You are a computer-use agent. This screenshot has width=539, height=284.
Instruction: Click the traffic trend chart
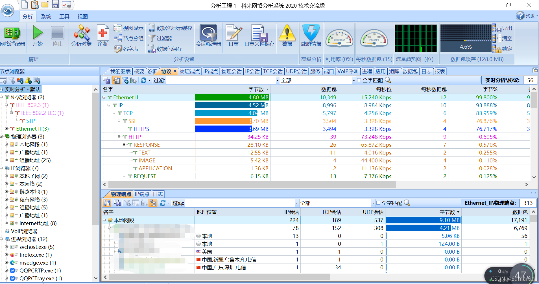416,39
